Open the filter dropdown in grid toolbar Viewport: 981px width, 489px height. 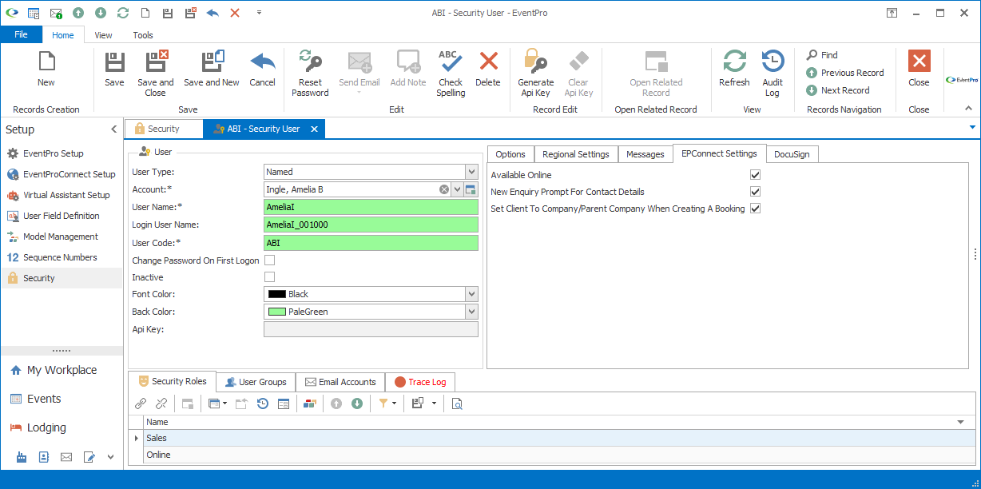coord(394,404)
